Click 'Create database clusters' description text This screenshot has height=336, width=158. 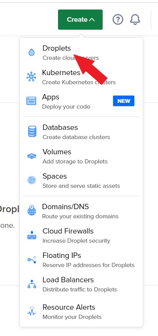[x=76, y=137]
